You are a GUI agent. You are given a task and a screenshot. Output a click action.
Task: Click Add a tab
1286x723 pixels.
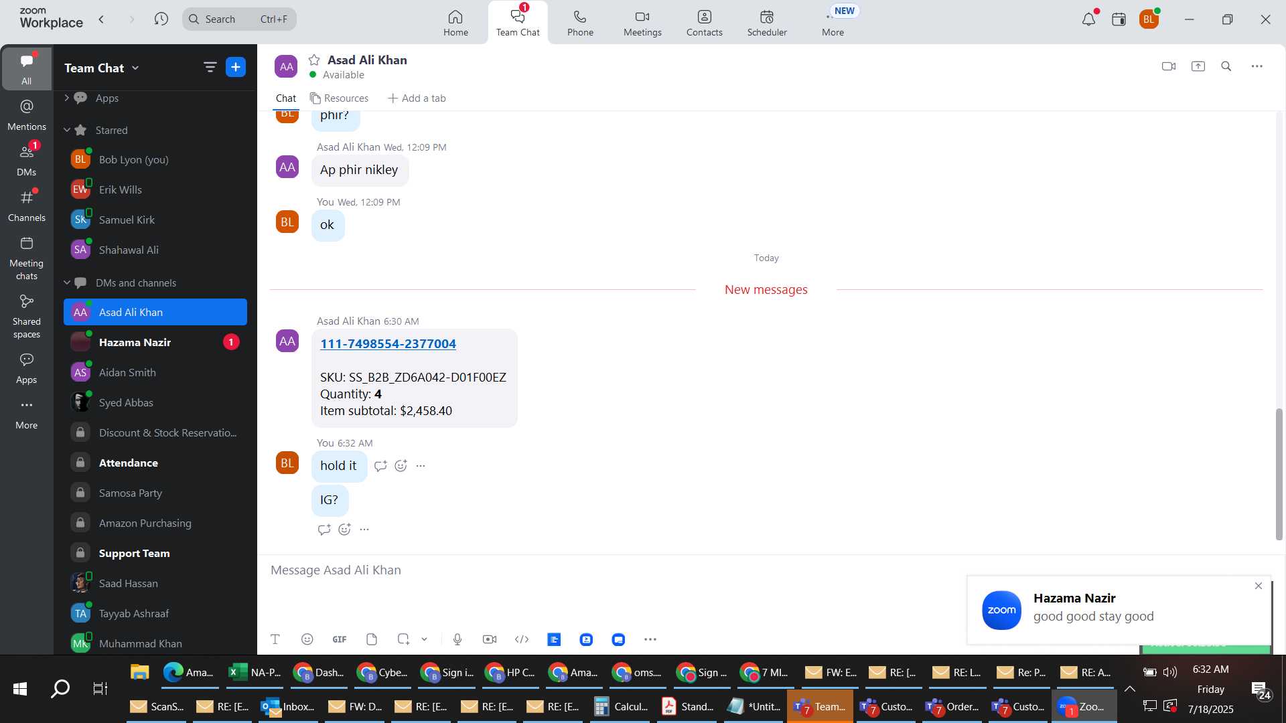point(417,98)
